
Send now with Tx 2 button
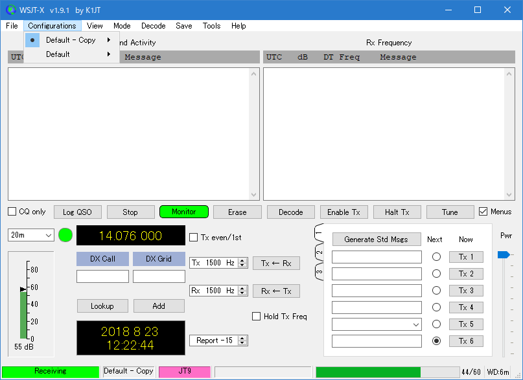click(466, 274)
